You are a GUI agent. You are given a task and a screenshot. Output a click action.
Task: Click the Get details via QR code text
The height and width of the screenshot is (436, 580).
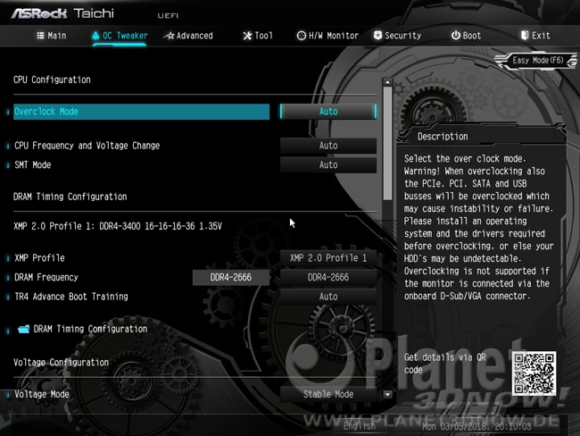445,364
